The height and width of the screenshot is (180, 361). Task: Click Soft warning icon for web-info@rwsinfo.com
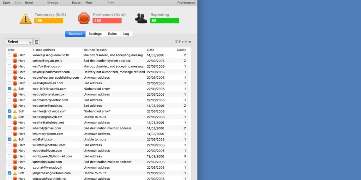(x=15, y=89)
